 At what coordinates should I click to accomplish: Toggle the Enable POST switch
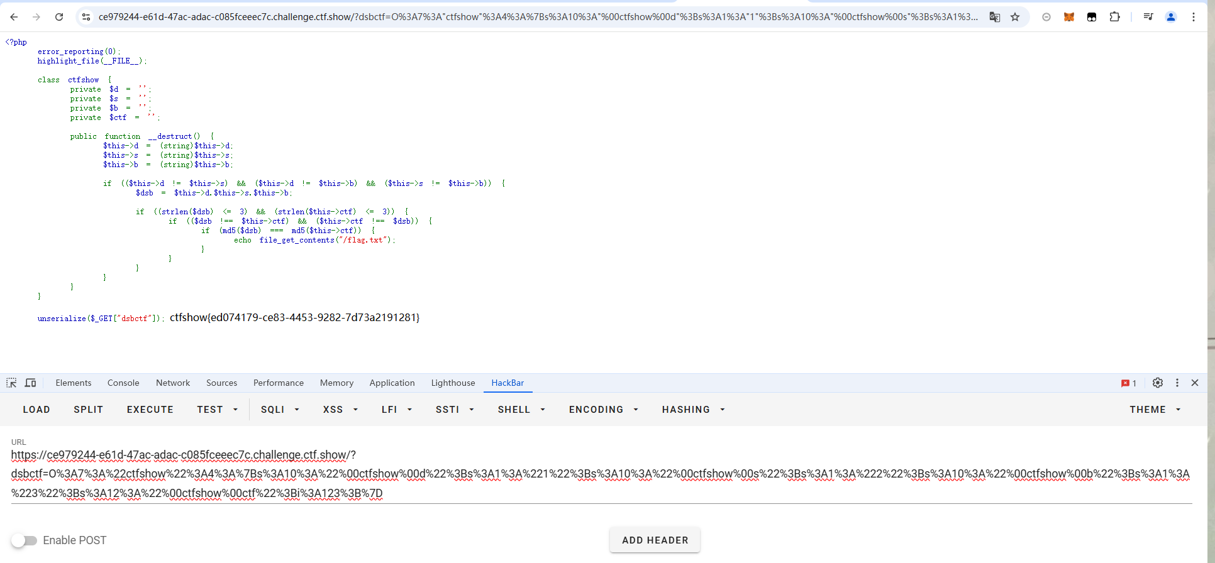point(25,540)
